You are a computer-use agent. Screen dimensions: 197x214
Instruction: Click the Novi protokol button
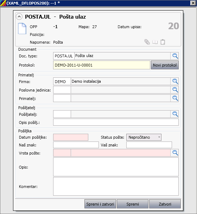(x=165, y=65)
